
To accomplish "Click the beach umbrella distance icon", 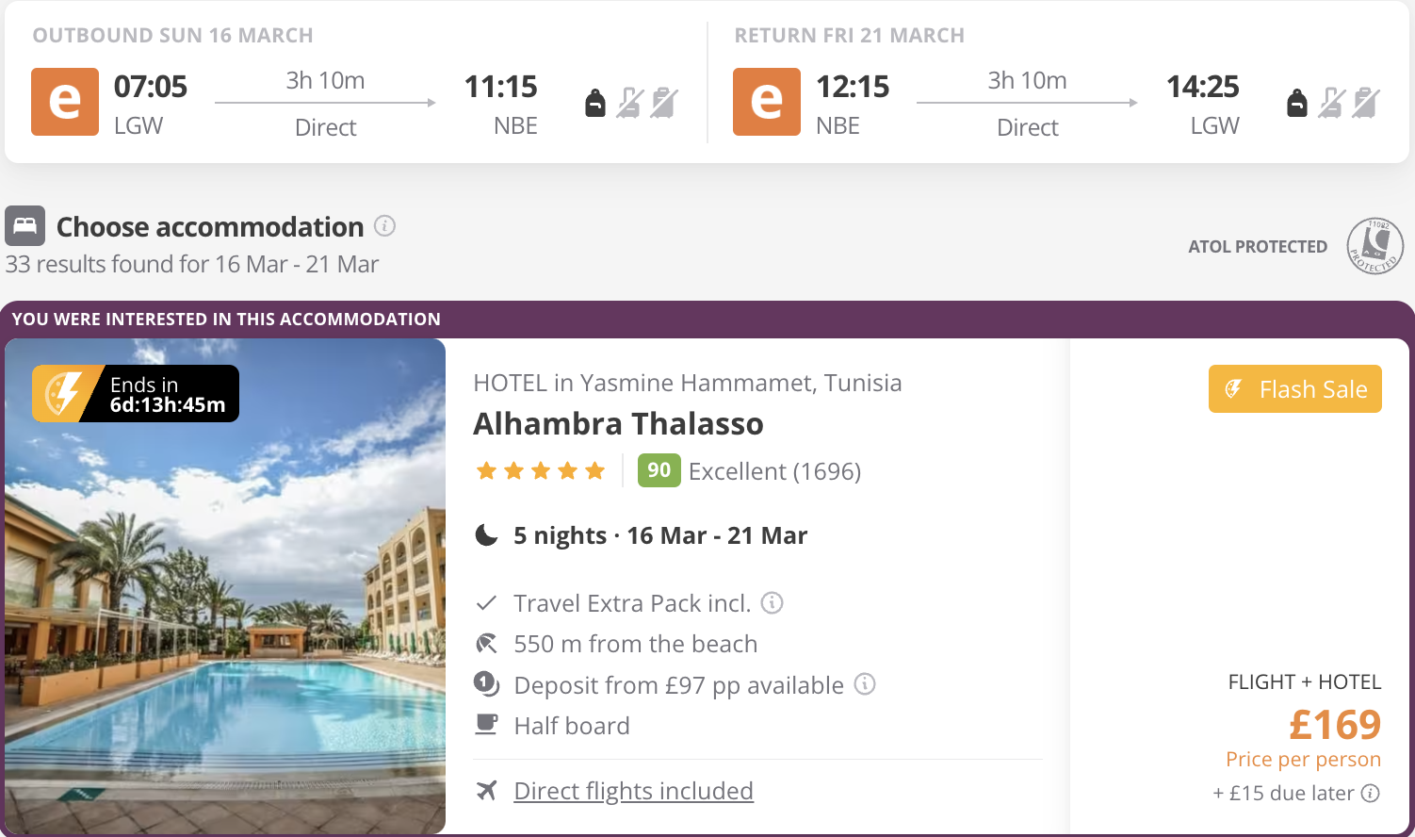I will click(x=486, y=644).
